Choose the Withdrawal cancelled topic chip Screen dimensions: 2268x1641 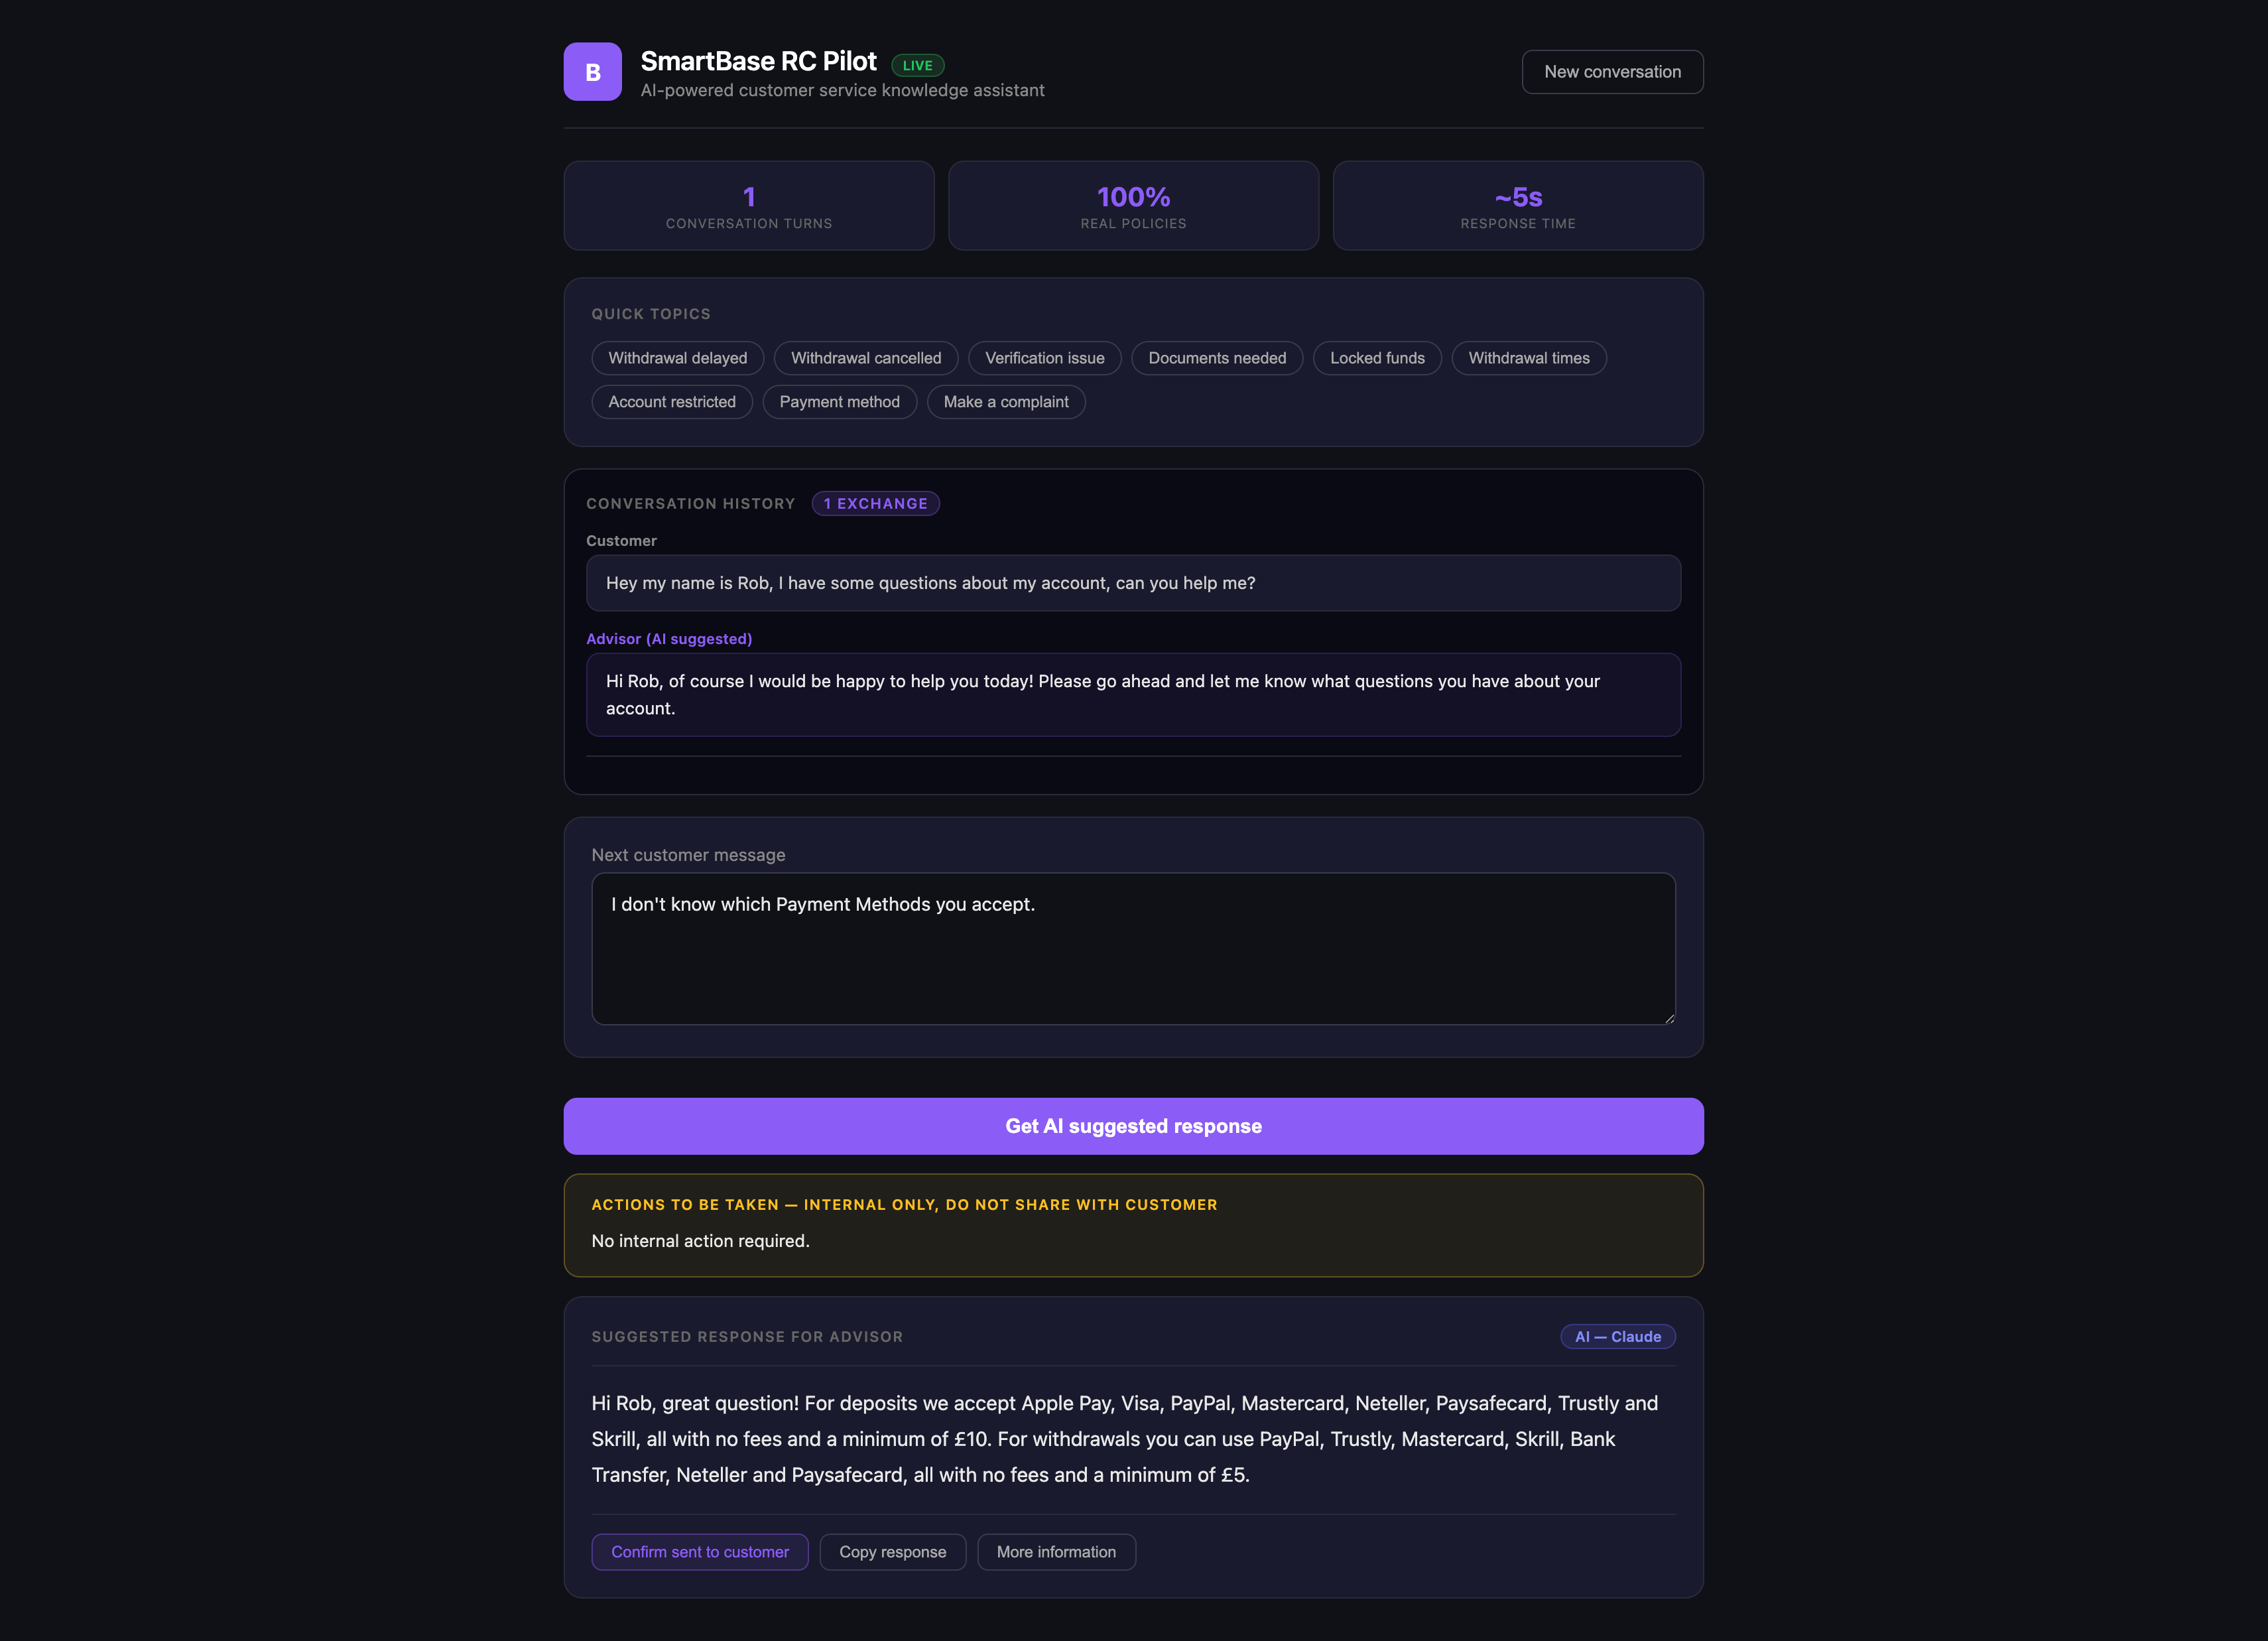click(866, 358)
